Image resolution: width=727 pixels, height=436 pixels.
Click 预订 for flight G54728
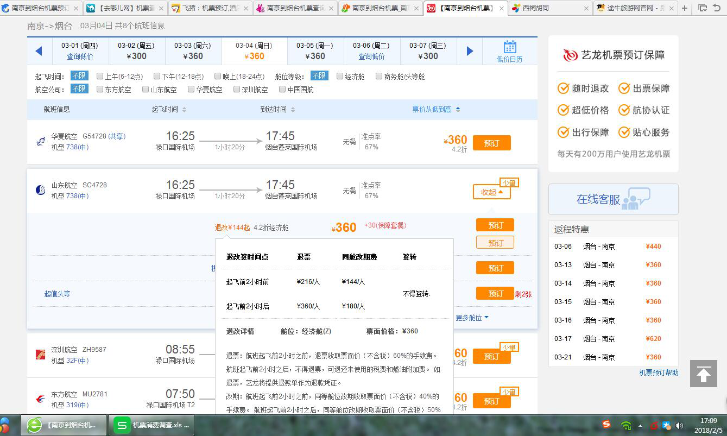(x=491, y=143)
